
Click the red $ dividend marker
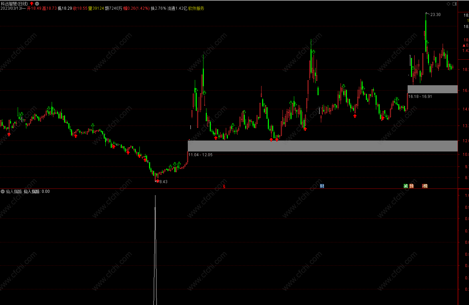(x=224, y=186)
